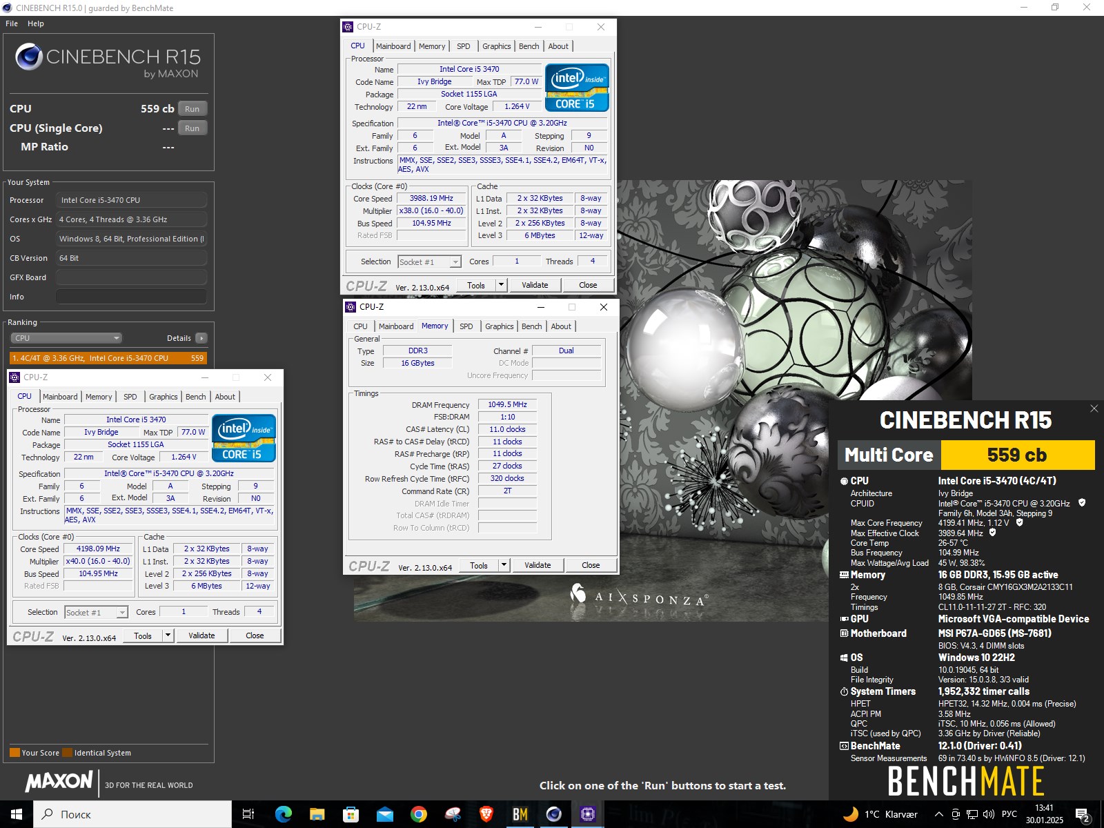Open the network icon in system tray
Image resolution: width=1104 pixels, height=828 pixels.
[972, 814]
